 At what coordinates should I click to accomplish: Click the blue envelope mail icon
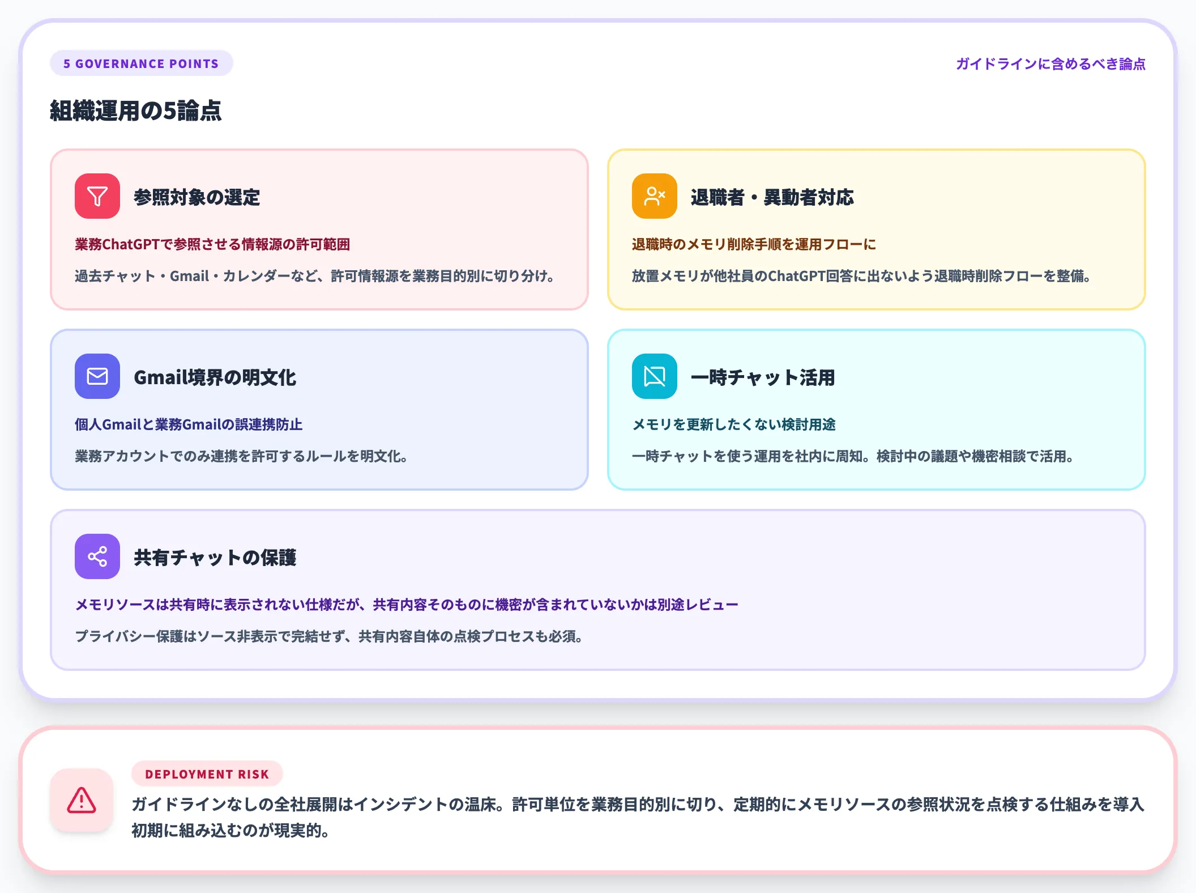click(97, 376)
